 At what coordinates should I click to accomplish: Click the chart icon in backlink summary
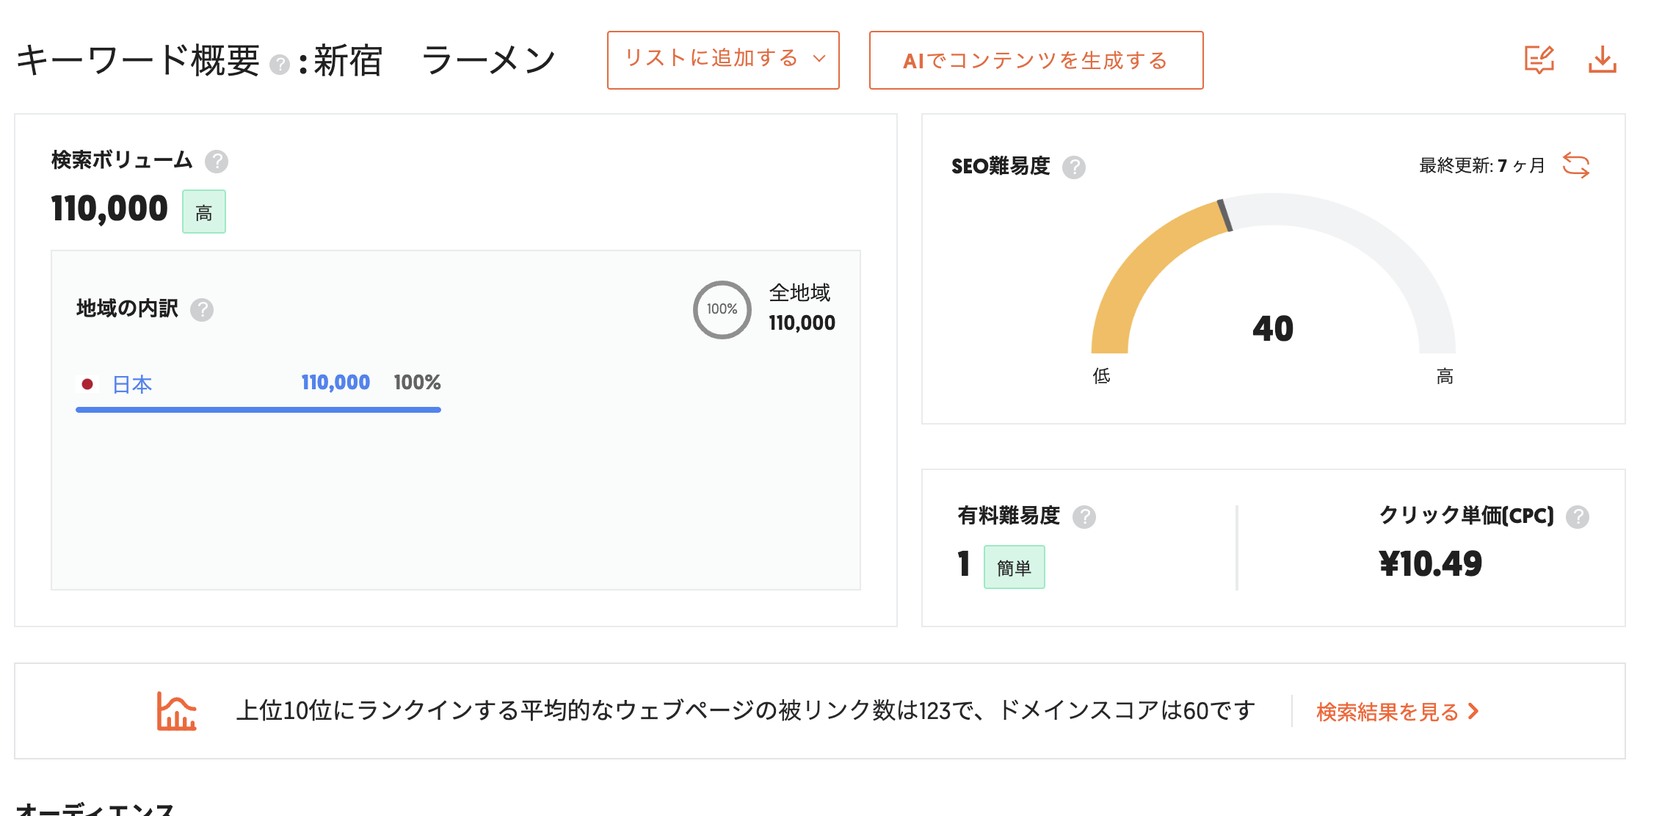pyautogui.click(x=176, y=711)
